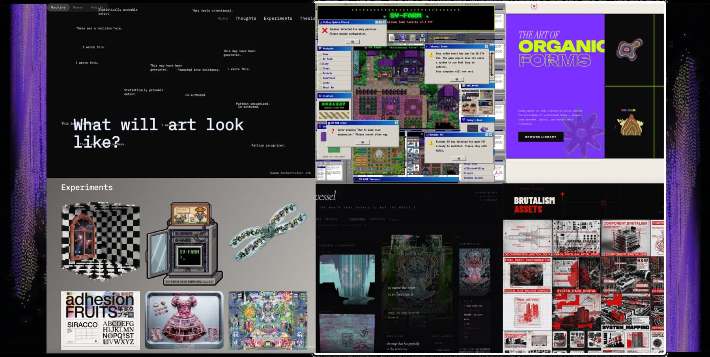
Task: Open the adhesion FRUITS typography thumbnail
Action: [x=101, y=321]
